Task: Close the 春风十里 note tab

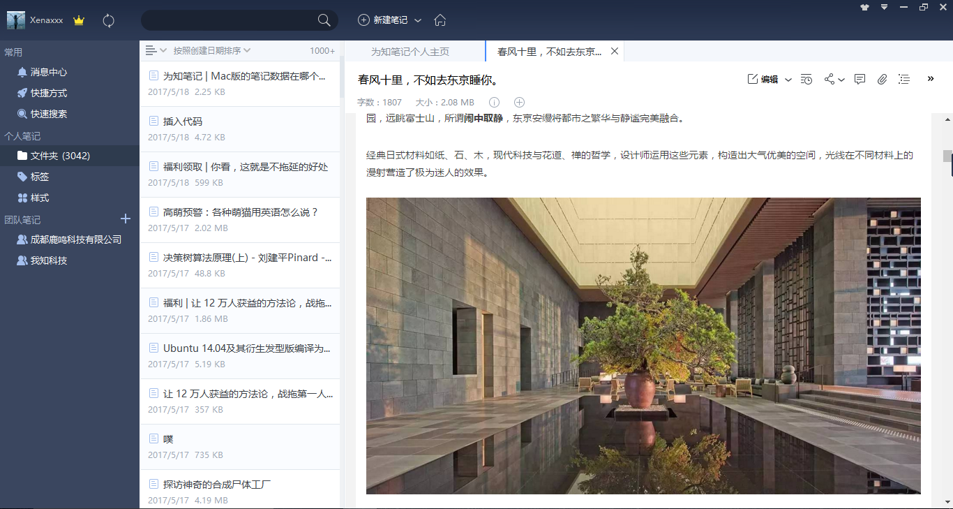Action: (x=615, y=51)
